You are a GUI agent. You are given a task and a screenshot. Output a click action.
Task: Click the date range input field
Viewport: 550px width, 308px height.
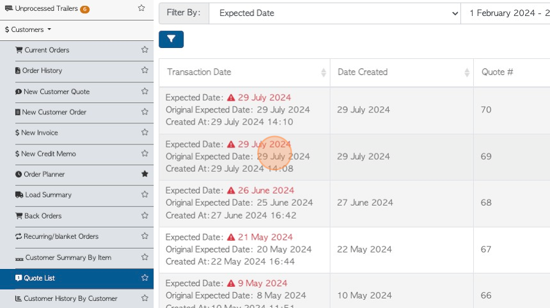click(505, 13)
